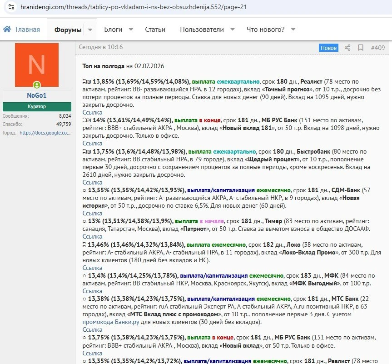The image size is (392, 364).
Task: Open the Ссылка under СДМ-Банк Новая история
Action: 92,214
